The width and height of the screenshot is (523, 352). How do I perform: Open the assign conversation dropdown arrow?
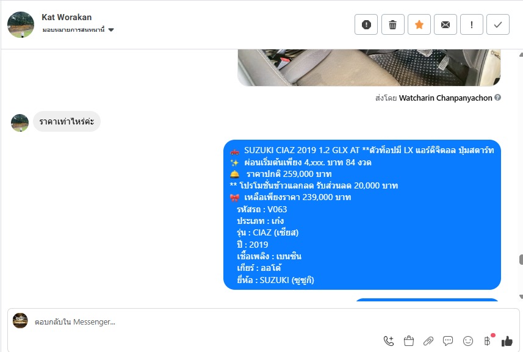pos(111,30)
